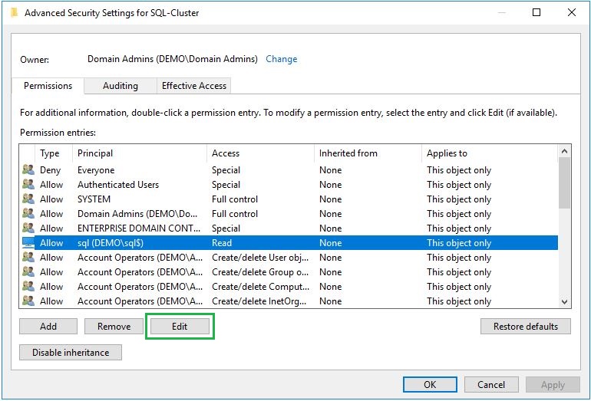Click the Add button
591x401 pixels.
(x=48, y=327)
